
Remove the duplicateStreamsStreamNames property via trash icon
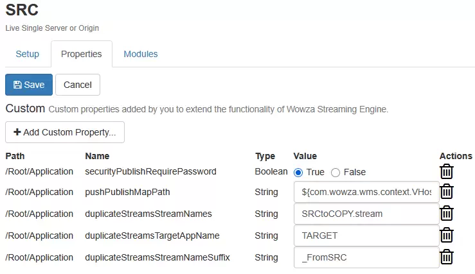coord(446,213)
